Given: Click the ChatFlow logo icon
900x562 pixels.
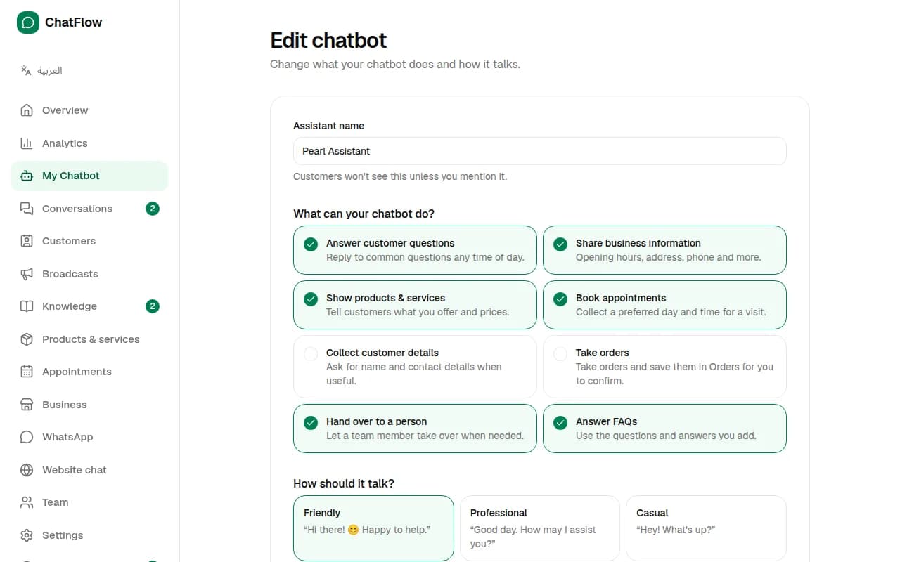Looking at the screenshot, I should [x=28, y=22].
